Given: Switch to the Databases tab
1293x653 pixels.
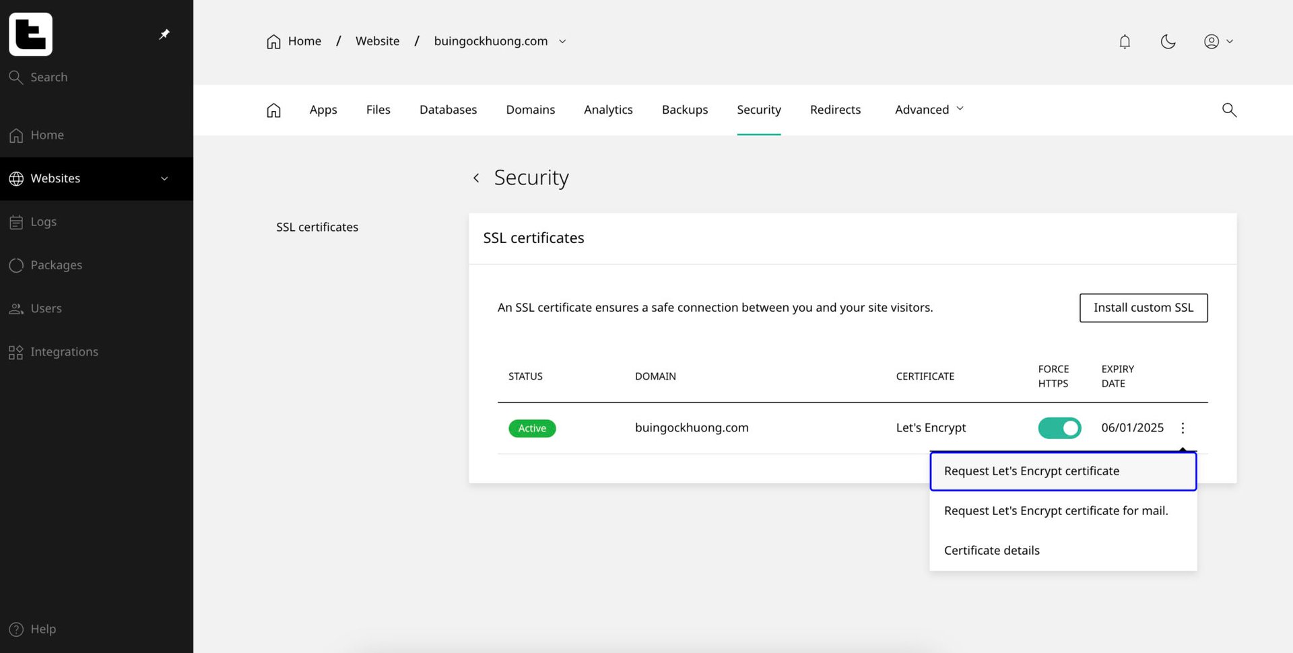Looking at the screenshot, I should coord(448,109).
